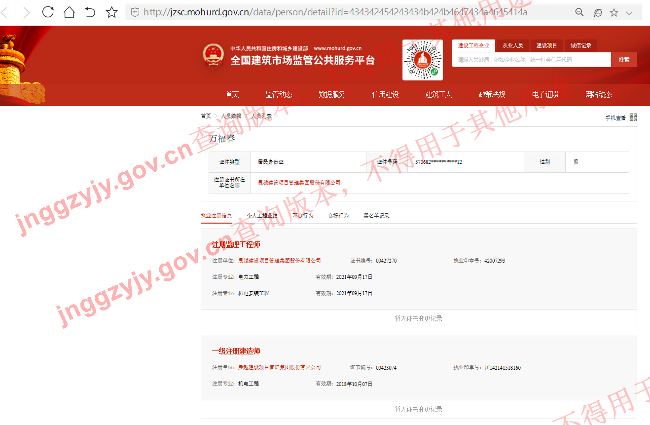Open the 不良行为 tab
This screenshot has height=425, width=650.
pos(302,216)
